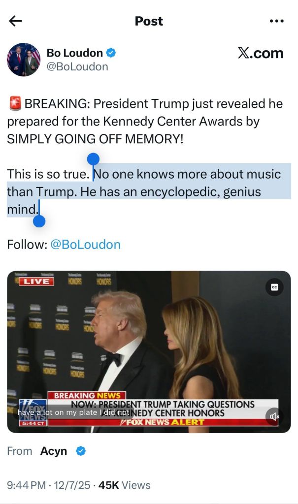
Task: Go back using the left arrow
Action: pyautogui.click(x=15, y=21)
